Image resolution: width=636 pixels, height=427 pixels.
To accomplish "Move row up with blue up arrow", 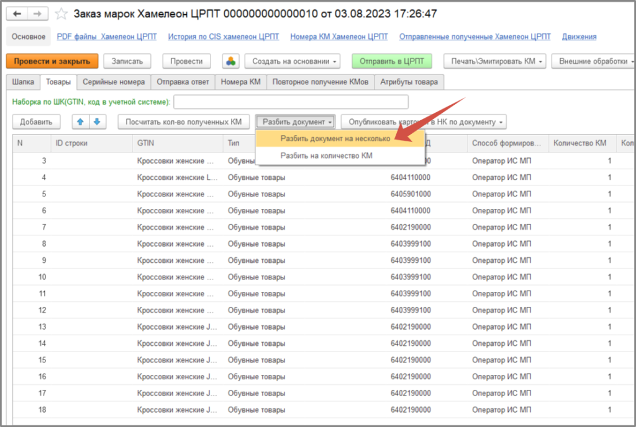I will 80,121.
